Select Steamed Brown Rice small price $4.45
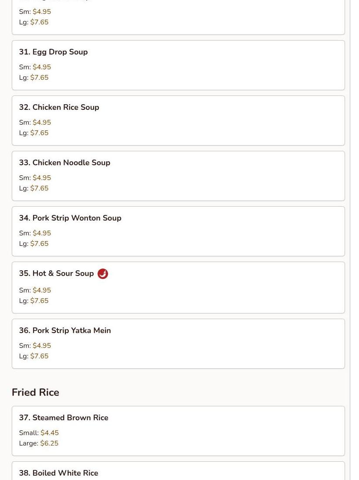Screen dimensions: 359x480 point(49,433)
